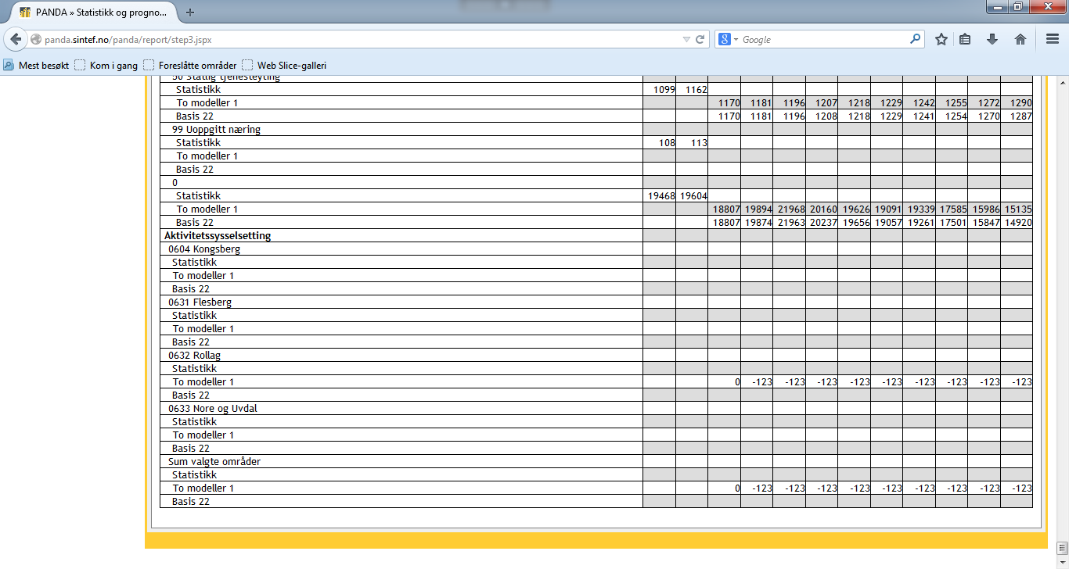Viewport: 1069px width, 569px height.
Task: Click the 21963 Basis 22 cell
Action: pos(790,222)
